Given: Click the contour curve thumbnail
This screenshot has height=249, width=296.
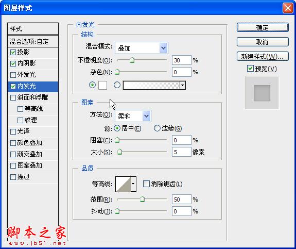Looking at the screenshot, I should (x=123, y=184).
